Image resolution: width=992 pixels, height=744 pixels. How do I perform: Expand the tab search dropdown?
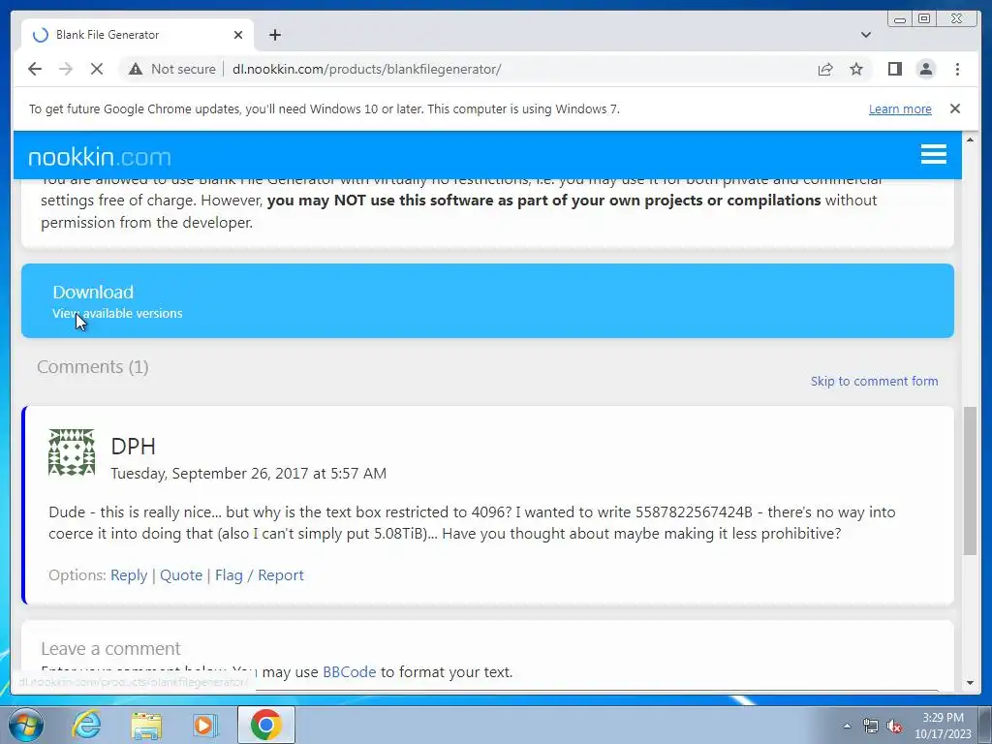[865, 35]
